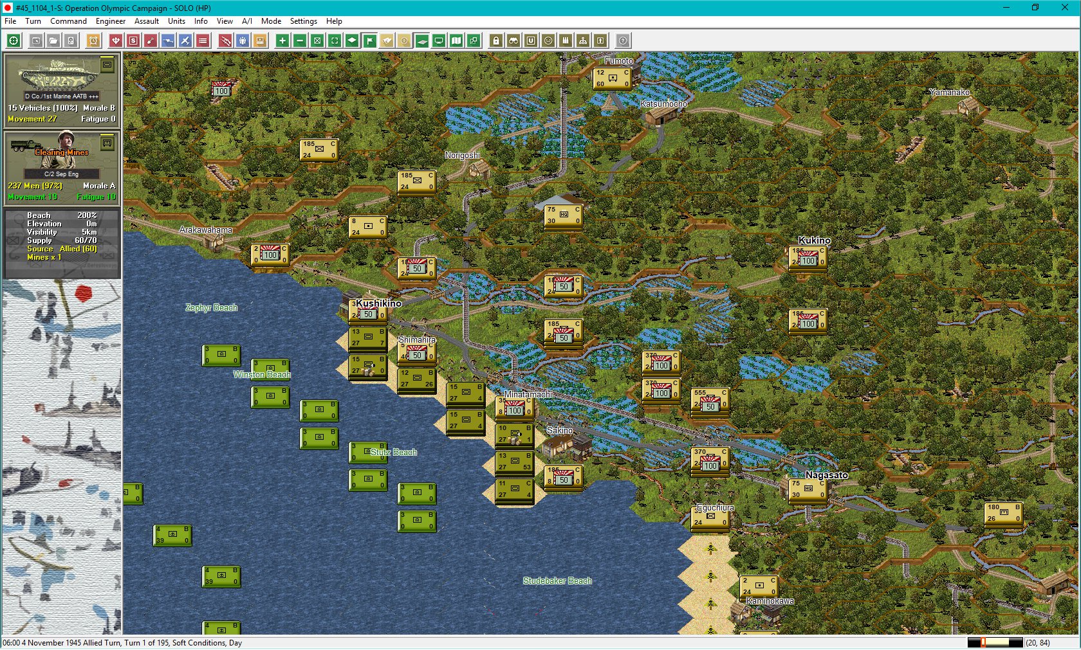This screenshot has height=650, width=1081.
Task: Open the Assault menu
Action: (147, 21)
